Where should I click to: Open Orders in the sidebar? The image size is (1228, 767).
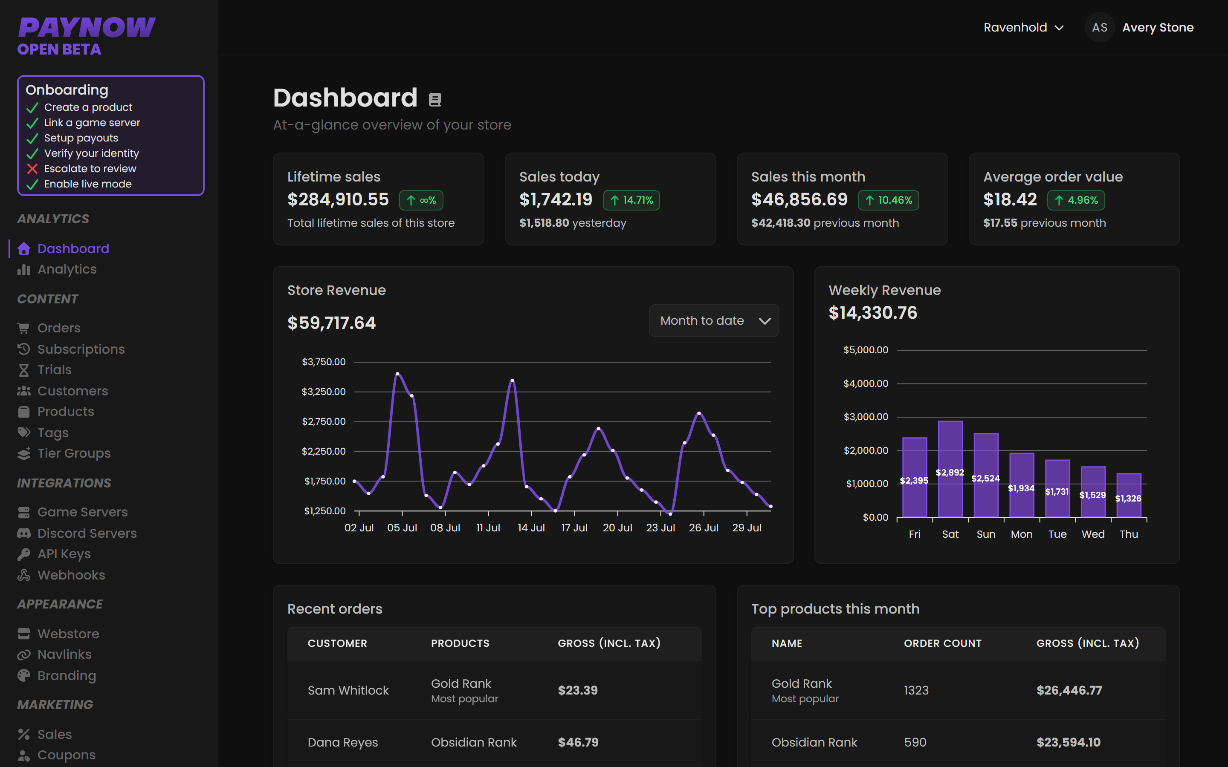[x=59, y=328]
